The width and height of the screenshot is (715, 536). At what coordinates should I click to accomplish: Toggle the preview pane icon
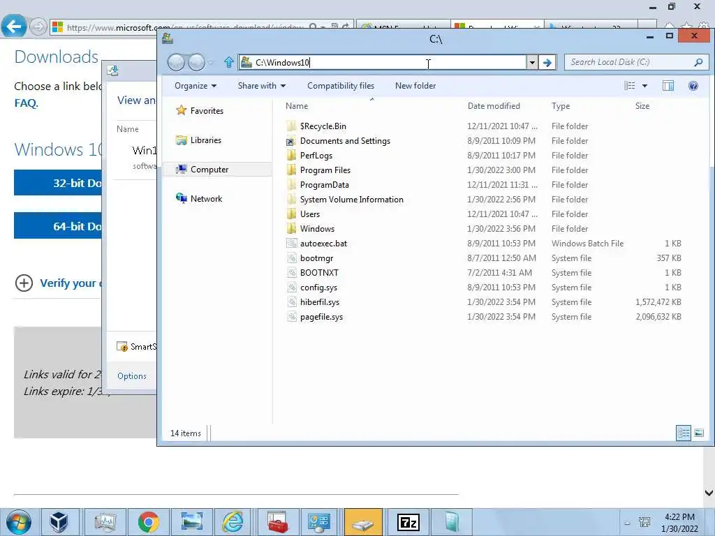click(x=668, y=86)
